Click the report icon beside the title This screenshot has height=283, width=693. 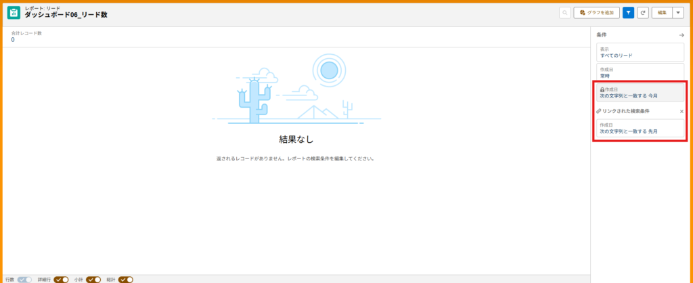[14, 12]
